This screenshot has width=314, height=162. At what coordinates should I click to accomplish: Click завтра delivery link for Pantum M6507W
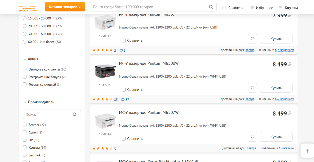click(251, 148)
